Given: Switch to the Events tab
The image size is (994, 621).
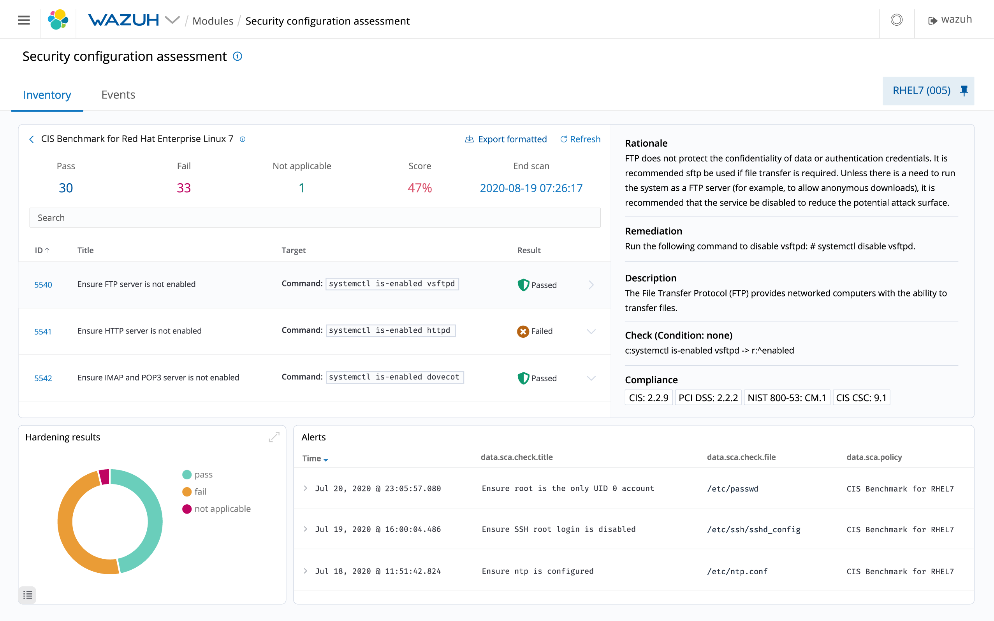Looking at the screenshot, I should pyautogui.click(x=118, y=95).
